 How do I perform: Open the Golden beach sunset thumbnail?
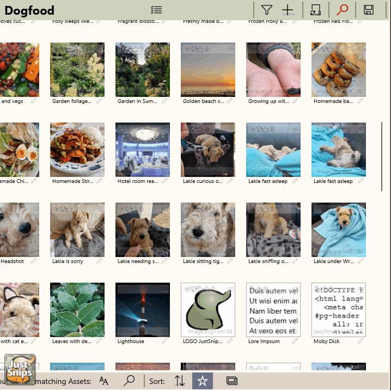coord(208,71)
